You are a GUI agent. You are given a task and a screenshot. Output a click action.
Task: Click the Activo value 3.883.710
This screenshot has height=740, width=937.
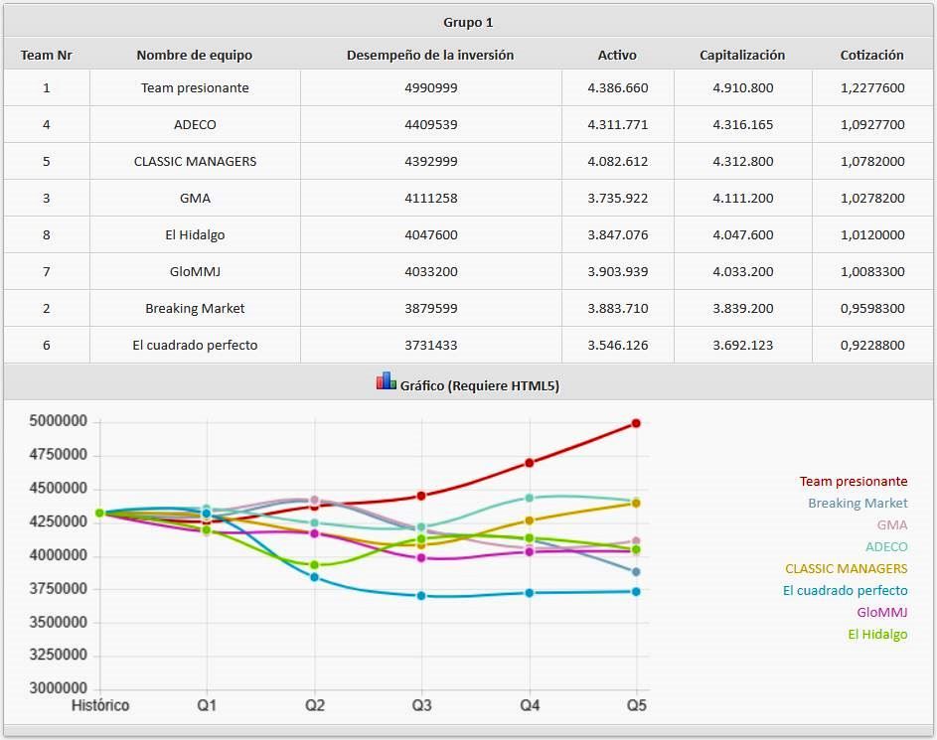618,308
